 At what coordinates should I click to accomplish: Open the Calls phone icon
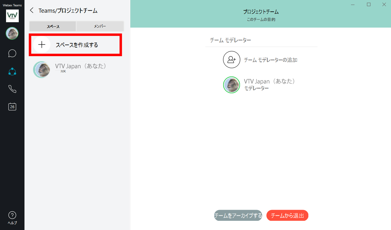point(12,89)
